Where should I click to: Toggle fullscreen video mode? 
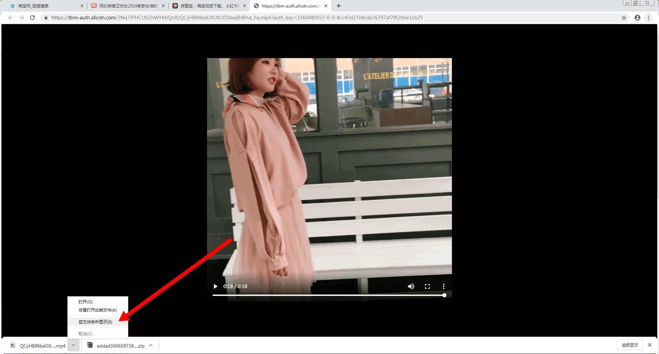click(x=427, y=286)
